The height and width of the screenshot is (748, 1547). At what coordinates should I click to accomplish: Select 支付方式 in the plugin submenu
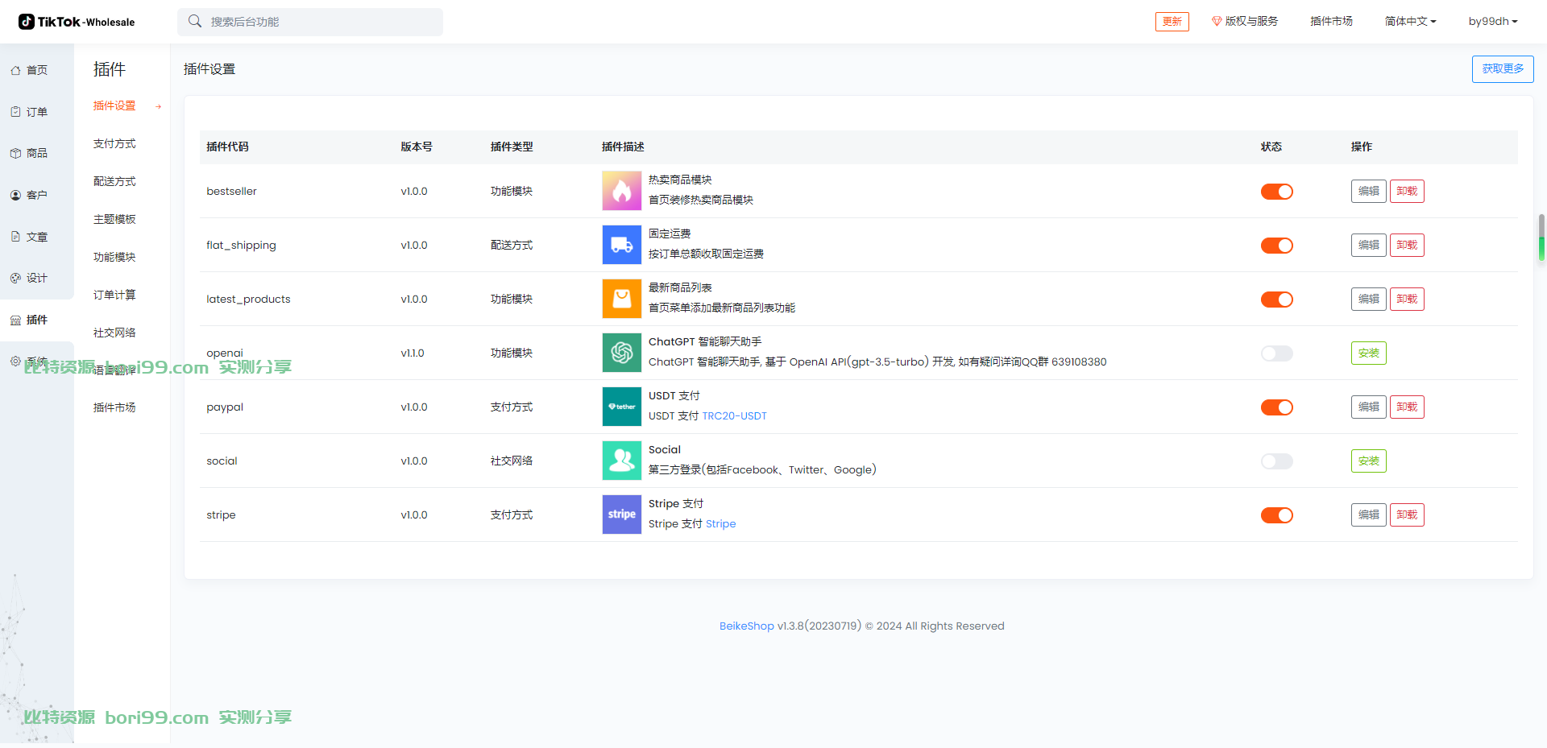[x=114, y=143]
